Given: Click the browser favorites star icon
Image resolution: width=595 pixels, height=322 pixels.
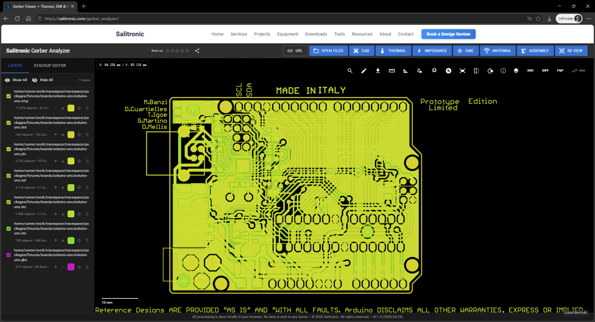Looking at the screenshot, I should coord(538,19).
